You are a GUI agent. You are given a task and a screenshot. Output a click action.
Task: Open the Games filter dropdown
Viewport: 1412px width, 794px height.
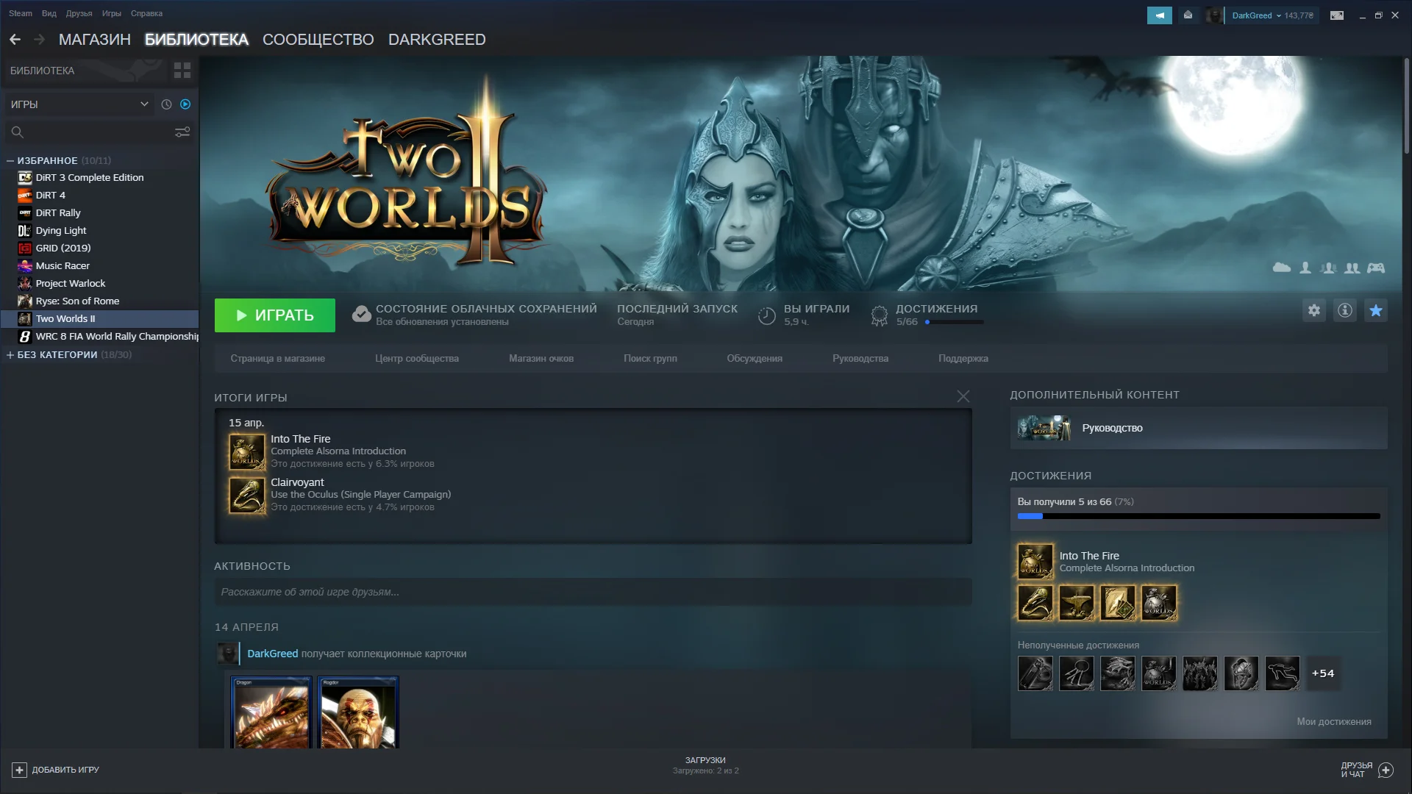[x=79, y=104]
